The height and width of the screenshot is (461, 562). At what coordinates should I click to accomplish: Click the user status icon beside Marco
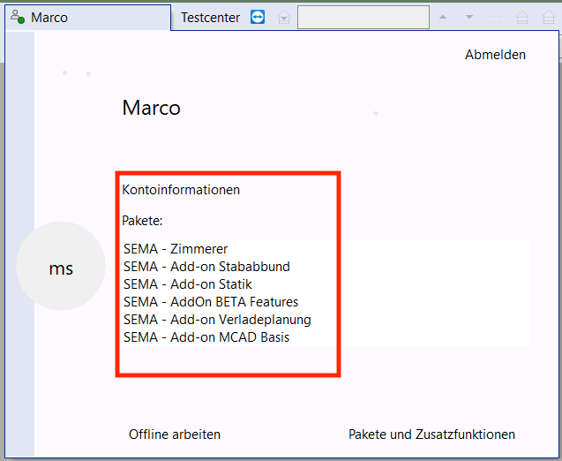click(18, 17)
